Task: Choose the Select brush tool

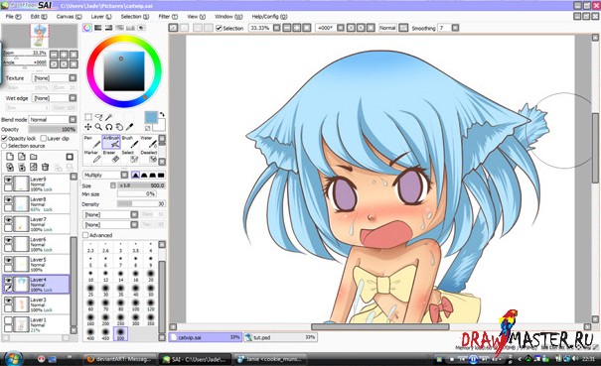Action: point(130,156)
